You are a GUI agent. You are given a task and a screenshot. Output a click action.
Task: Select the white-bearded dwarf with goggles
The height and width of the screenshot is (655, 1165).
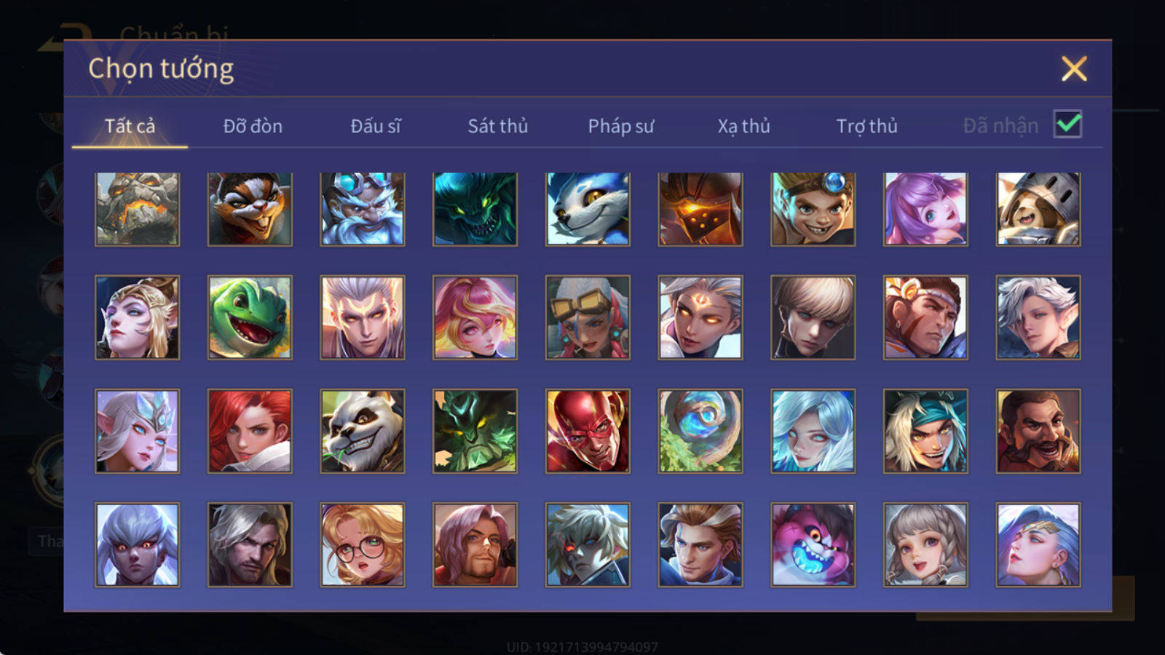point(363,209)
